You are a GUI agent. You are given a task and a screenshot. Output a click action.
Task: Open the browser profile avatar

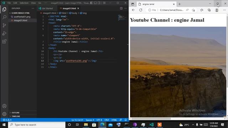coord(217,10)
